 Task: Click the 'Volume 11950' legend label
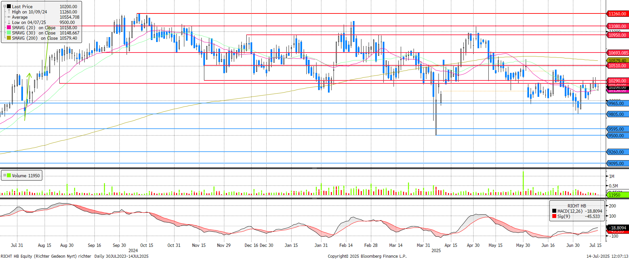click(26, 176)
